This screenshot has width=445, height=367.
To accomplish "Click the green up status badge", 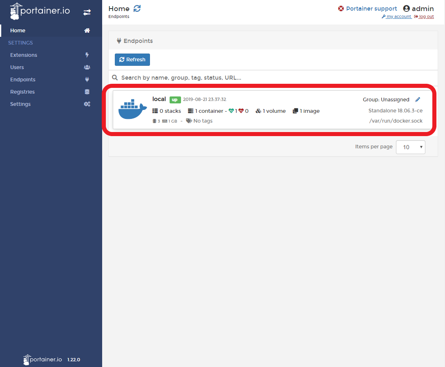I will pos(175,100).
